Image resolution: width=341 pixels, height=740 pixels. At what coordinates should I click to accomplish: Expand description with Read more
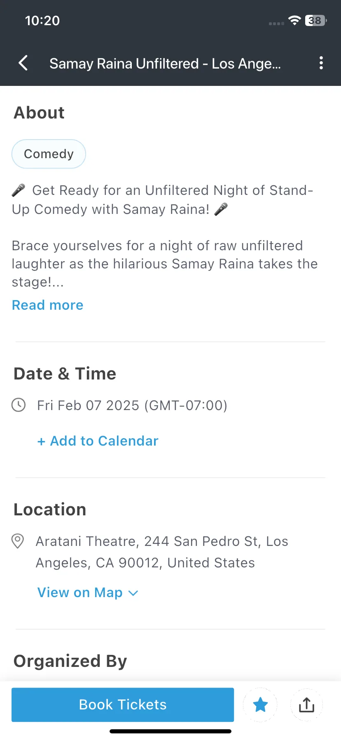[48, 305]
